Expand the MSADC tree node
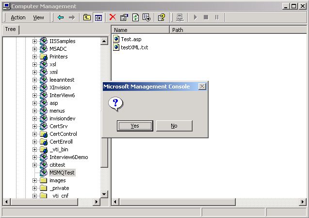This screenshot has height=218, width=309. [34, 49]
